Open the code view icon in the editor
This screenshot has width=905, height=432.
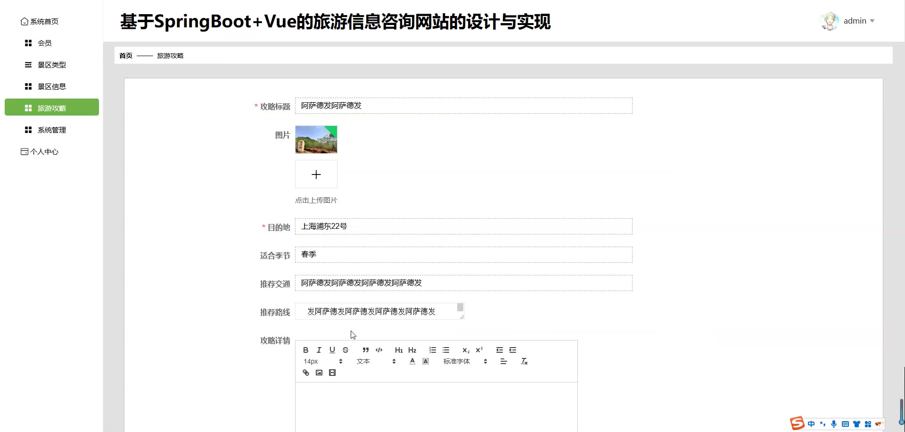pyautogui.click(x=378, y=349)
